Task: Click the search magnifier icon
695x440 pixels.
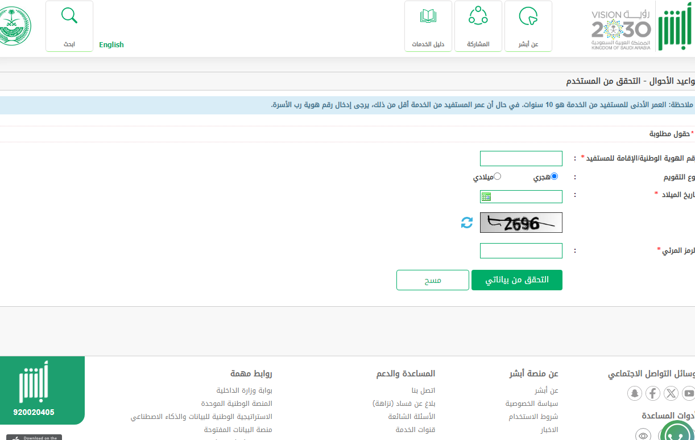Action: point(69,16)
